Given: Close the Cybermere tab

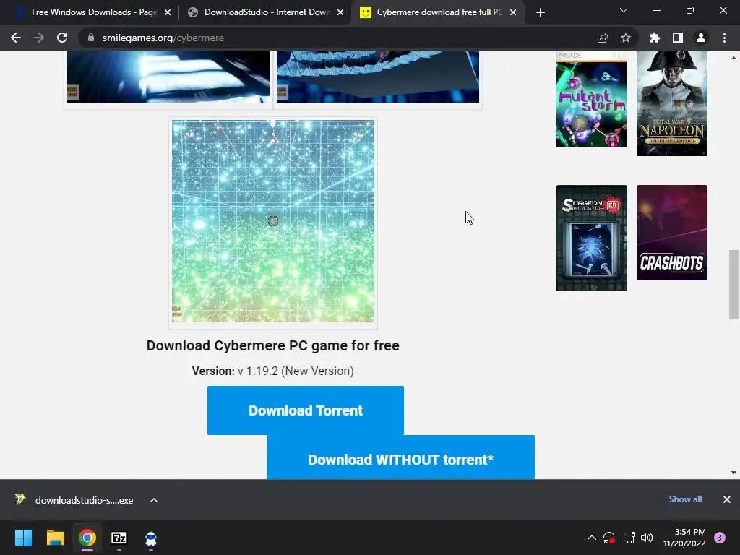Looking at the screenshot, I should (513, 13).
